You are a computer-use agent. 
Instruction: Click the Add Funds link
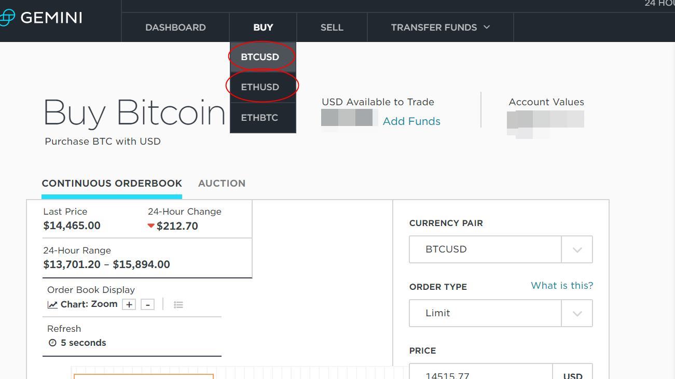(x=411, y=121)
